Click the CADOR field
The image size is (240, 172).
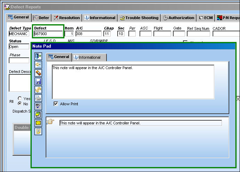click(x=226, y=34)
